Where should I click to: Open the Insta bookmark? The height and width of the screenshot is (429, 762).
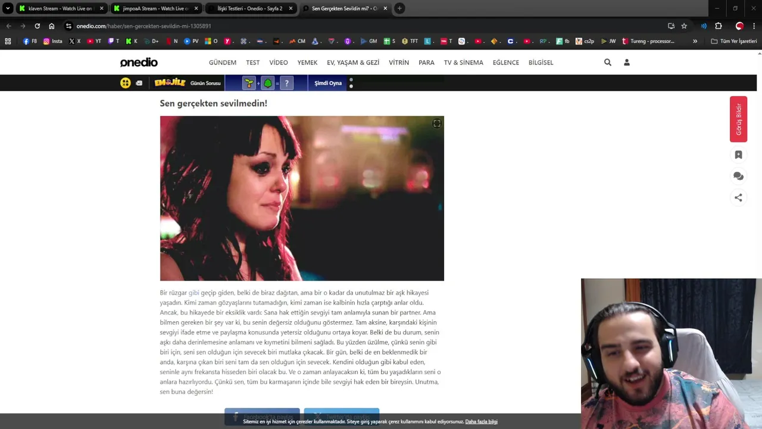click(52, 41)
